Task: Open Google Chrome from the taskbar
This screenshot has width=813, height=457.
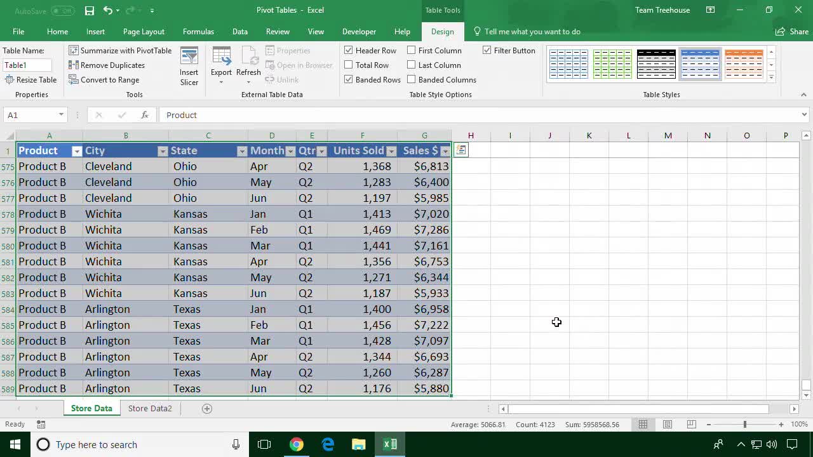Action: point(297,444)
